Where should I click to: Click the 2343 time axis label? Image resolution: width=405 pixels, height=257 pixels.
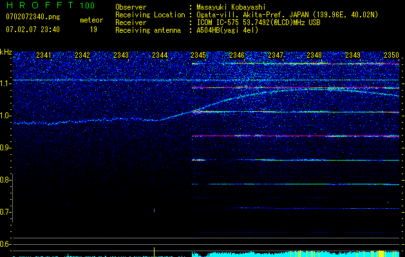[121, 55]
